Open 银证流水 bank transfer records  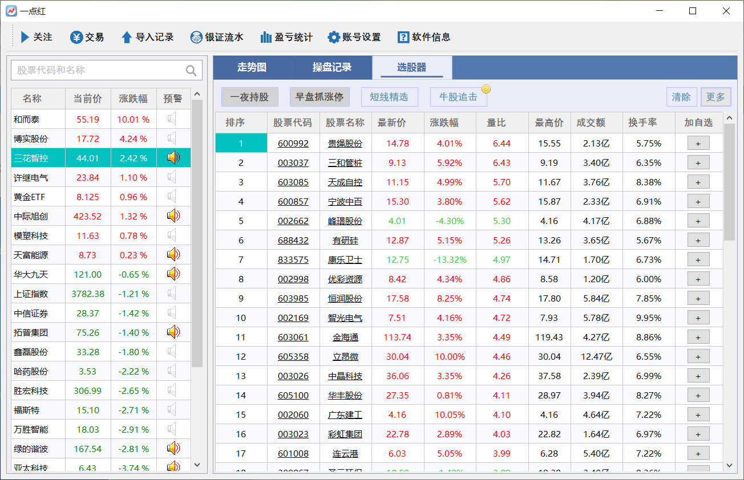196,37
